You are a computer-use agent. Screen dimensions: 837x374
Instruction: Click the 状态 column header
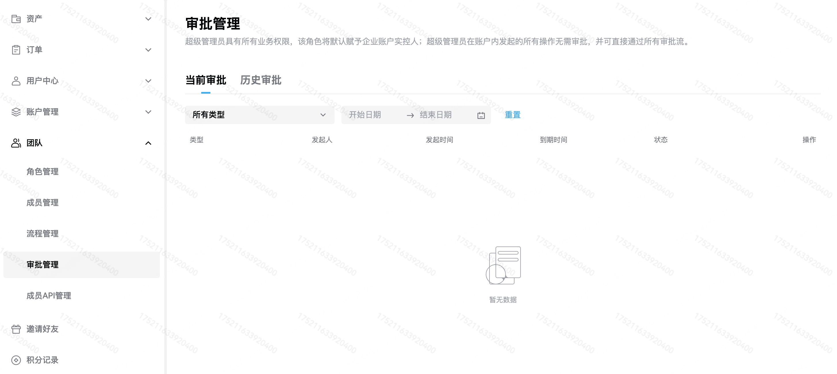661,140
